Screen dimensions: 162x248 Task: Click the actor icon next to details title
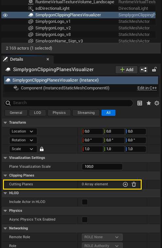[8, 70]
